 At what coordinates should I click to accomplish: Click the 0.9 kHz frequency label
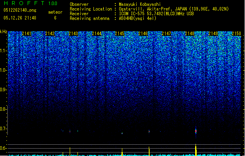pos(3,90)
